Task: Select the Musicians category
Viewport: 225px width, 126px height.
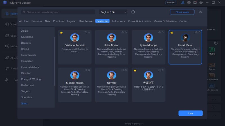Action: (27, 37)
